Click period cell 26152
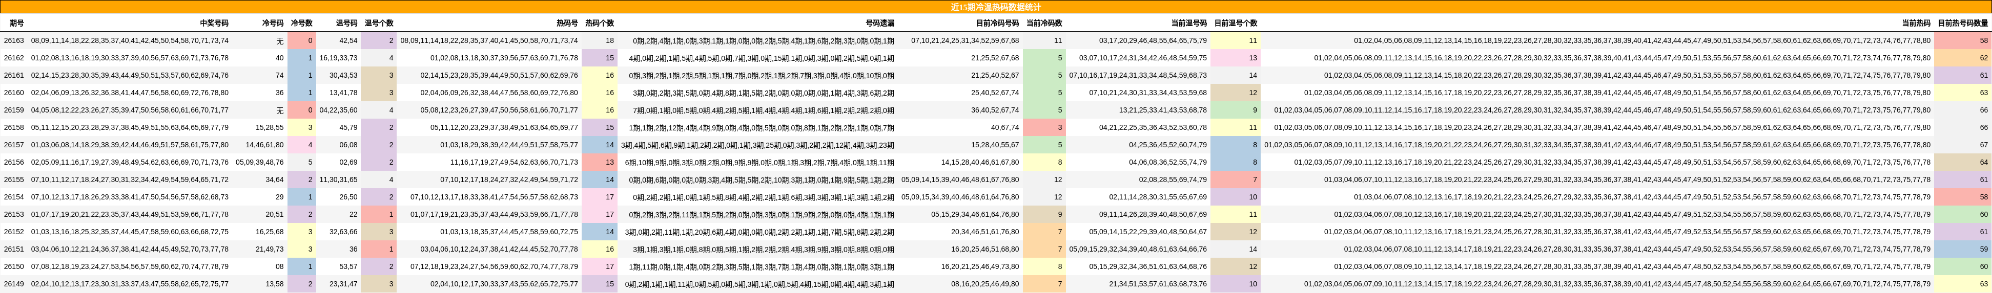The width and height of the screenshot is (1992, 293). pos(14,232)
